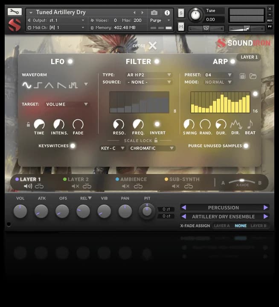Take a snapshot with camera icon

(154, 13)
